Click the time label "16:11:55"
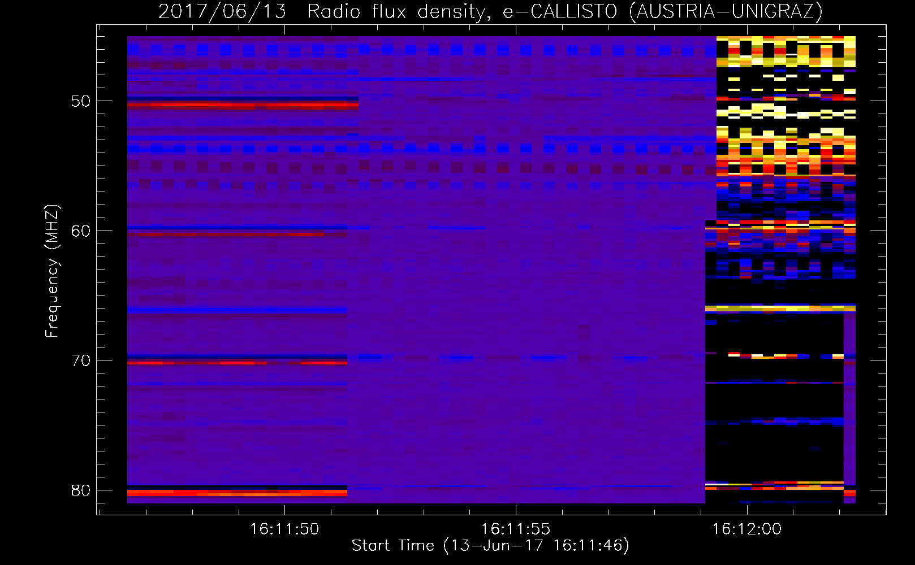Viewport: 915px width, 565px height. 516,529
